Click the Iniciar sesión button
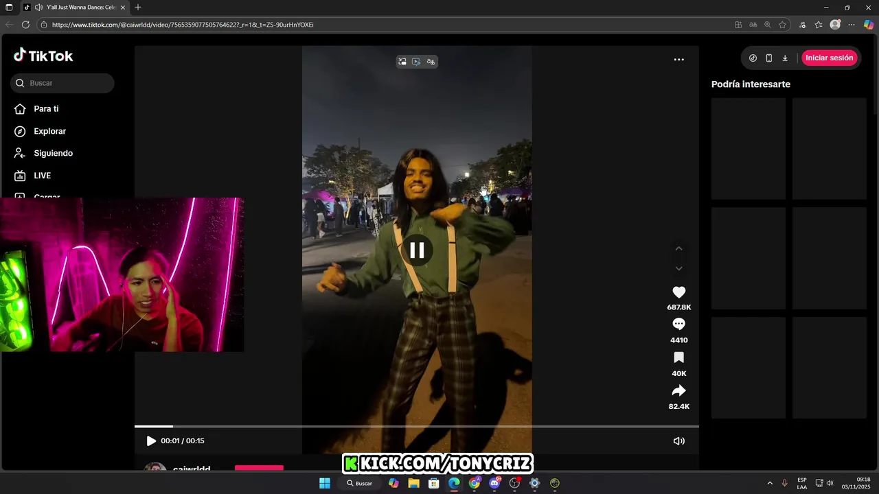Viewport: 879px width, 494px height. click(830, 58)
